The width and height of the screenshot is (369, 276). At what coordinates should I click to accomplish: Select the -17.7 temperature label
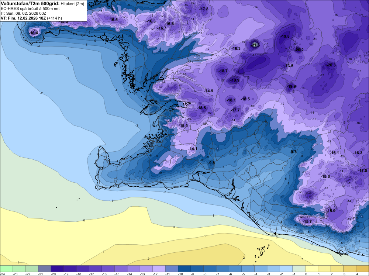tap(235, 110)
